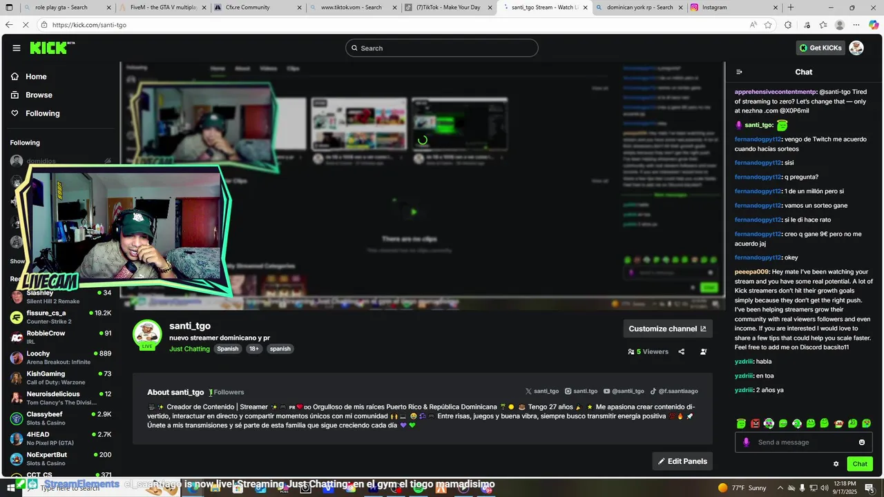
Task: Open the fissure_cs_a recommended channel
Action: coord(61,317)
